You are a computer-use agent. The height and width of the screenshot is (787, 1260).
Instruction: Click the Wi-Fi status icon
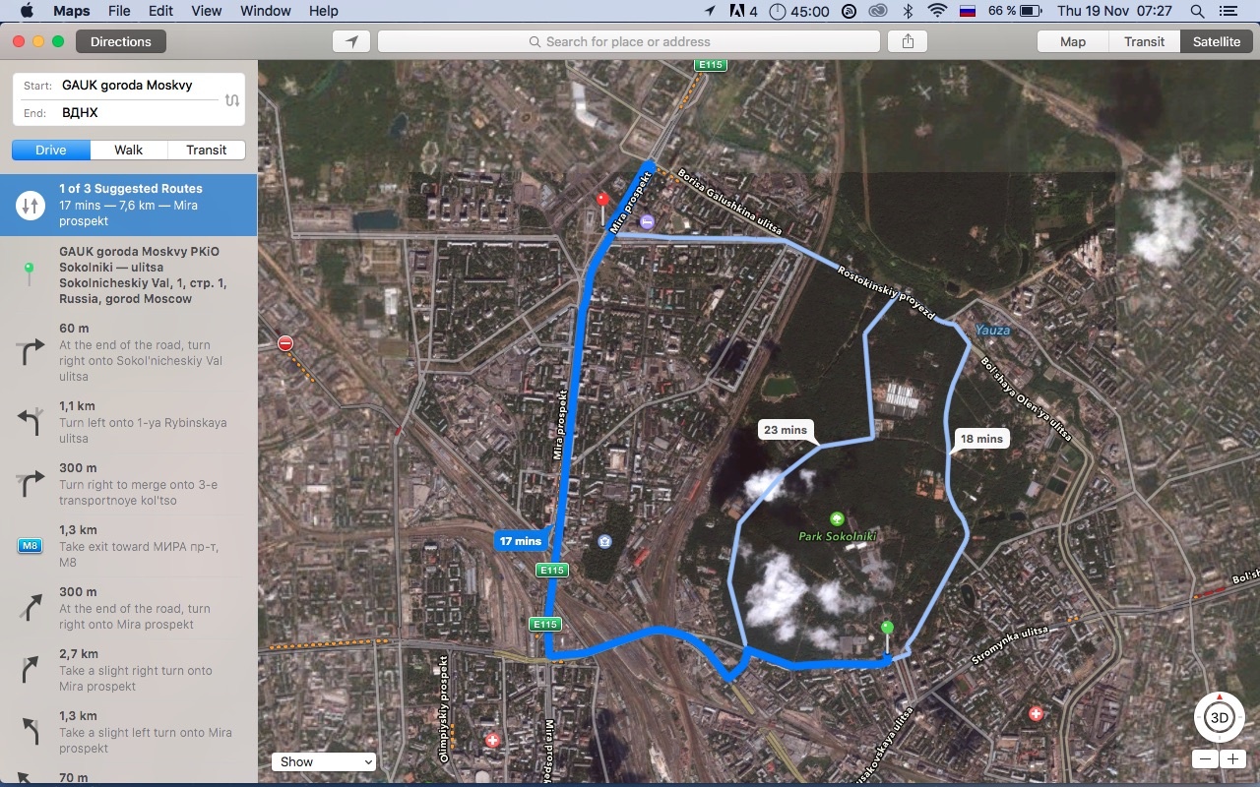[x=937, y=11]
